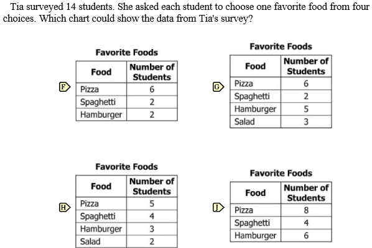Select answer choice H marker
This screenshot has width=372, height=248.
(65, 208)
